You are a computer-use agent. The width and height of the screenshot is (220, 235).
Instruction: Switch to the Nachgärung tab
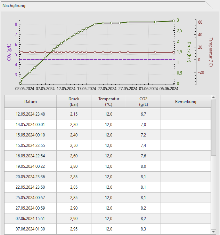click(14, 6)
